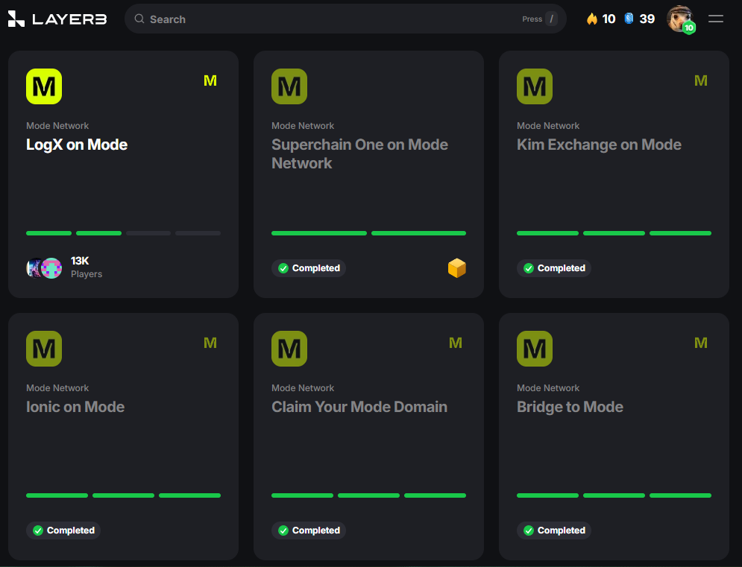Click the flame streak counter icon
This screenshot has height=567, width=742.
pyautogui.click(x=592, y=19)
